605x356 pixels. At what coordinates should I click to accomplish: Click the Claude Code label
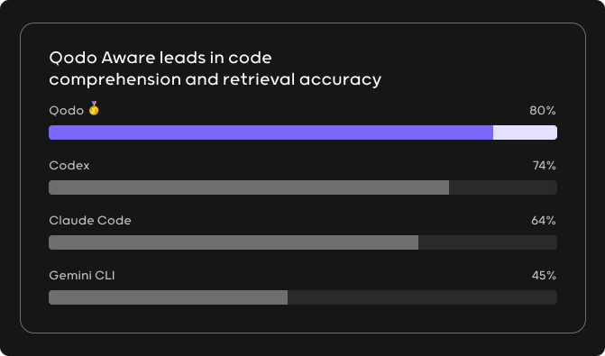(x=90, y=220)
